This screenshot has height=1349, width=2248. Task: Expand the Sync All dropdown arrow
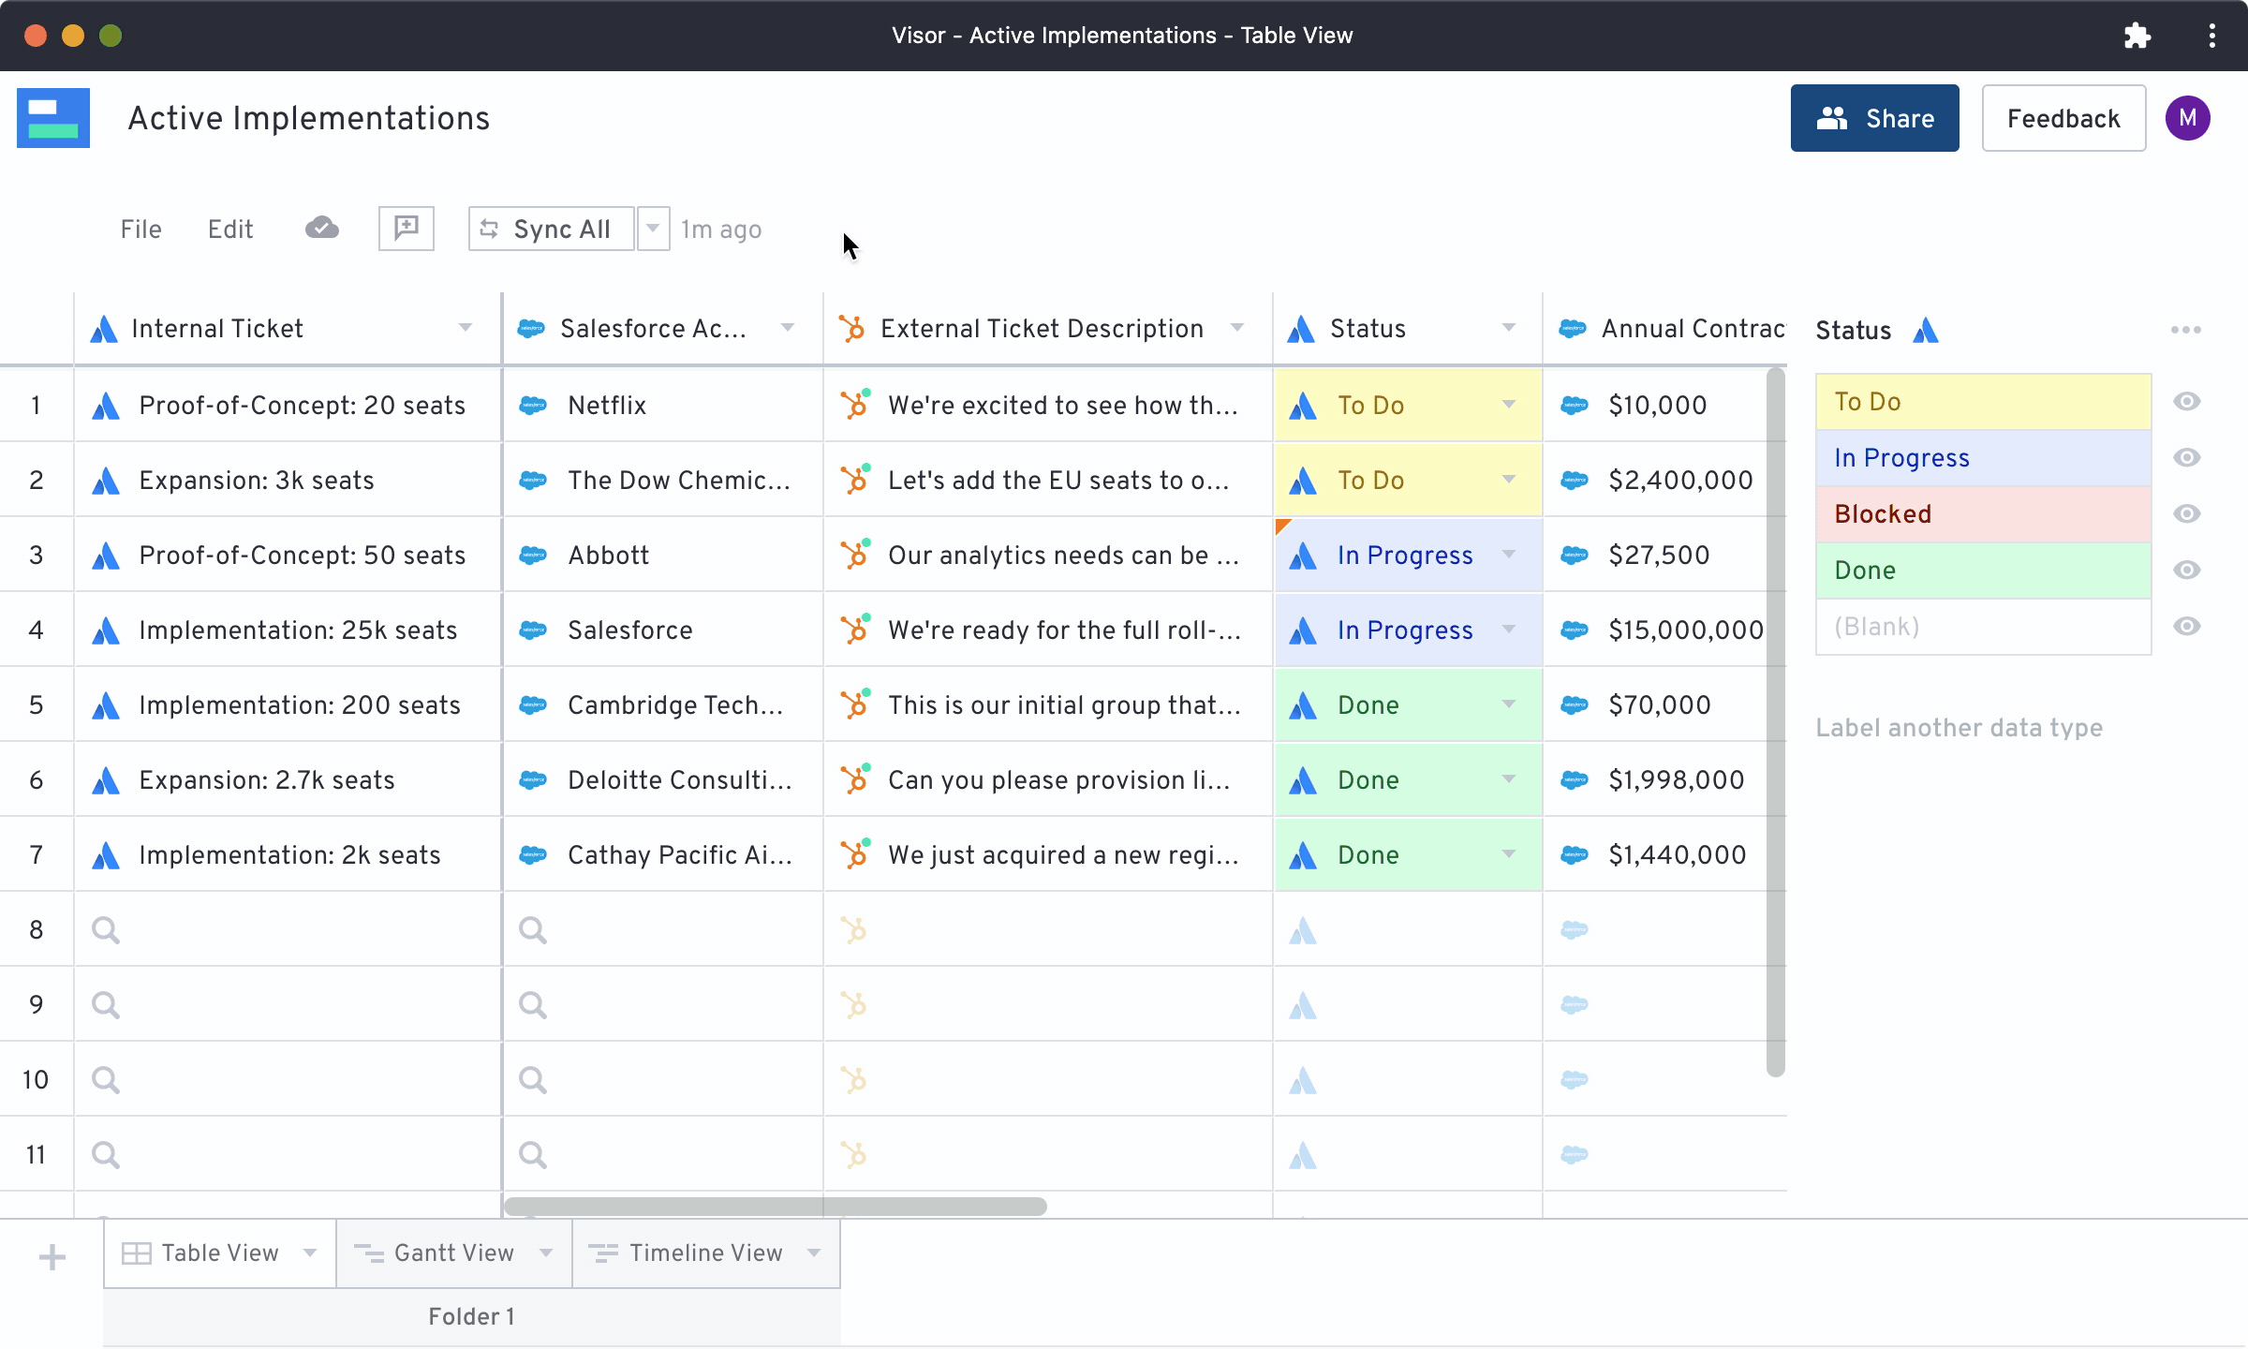point(653,228)
